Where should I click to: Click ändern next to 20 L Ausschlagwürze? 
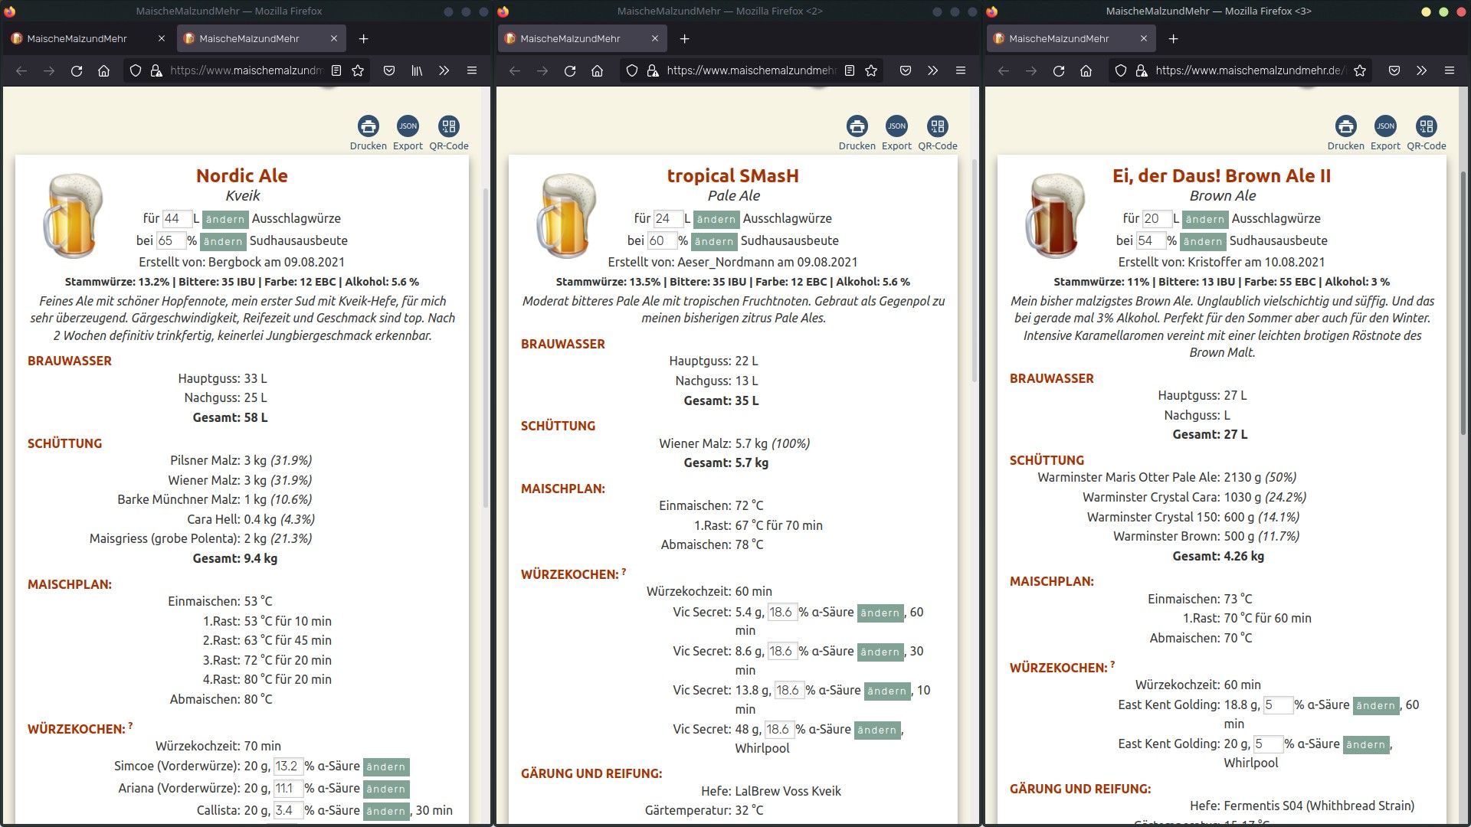1205,219
